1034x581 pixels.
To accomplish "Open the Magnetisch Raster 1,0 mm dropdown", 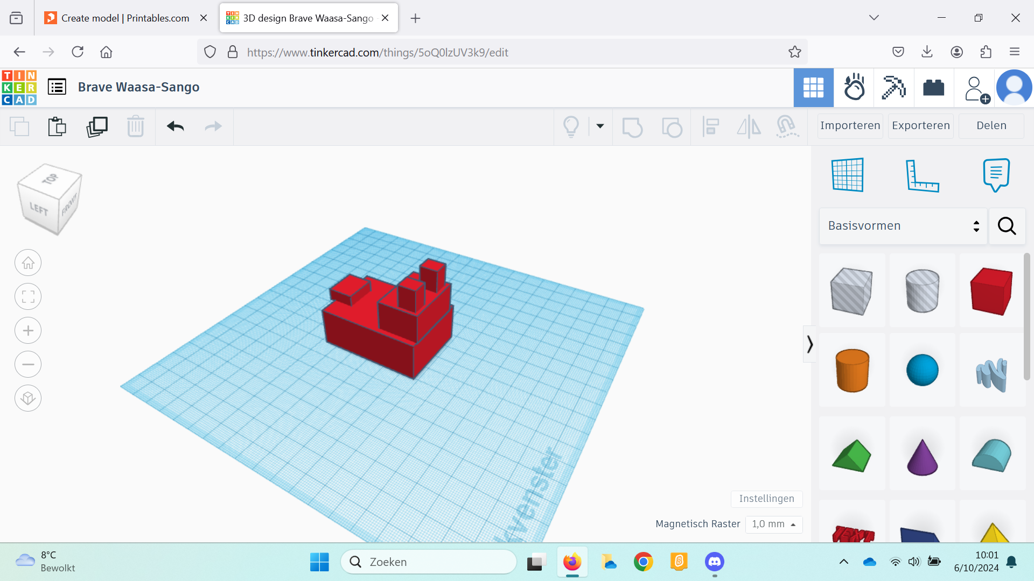I will tap(774, 524).
